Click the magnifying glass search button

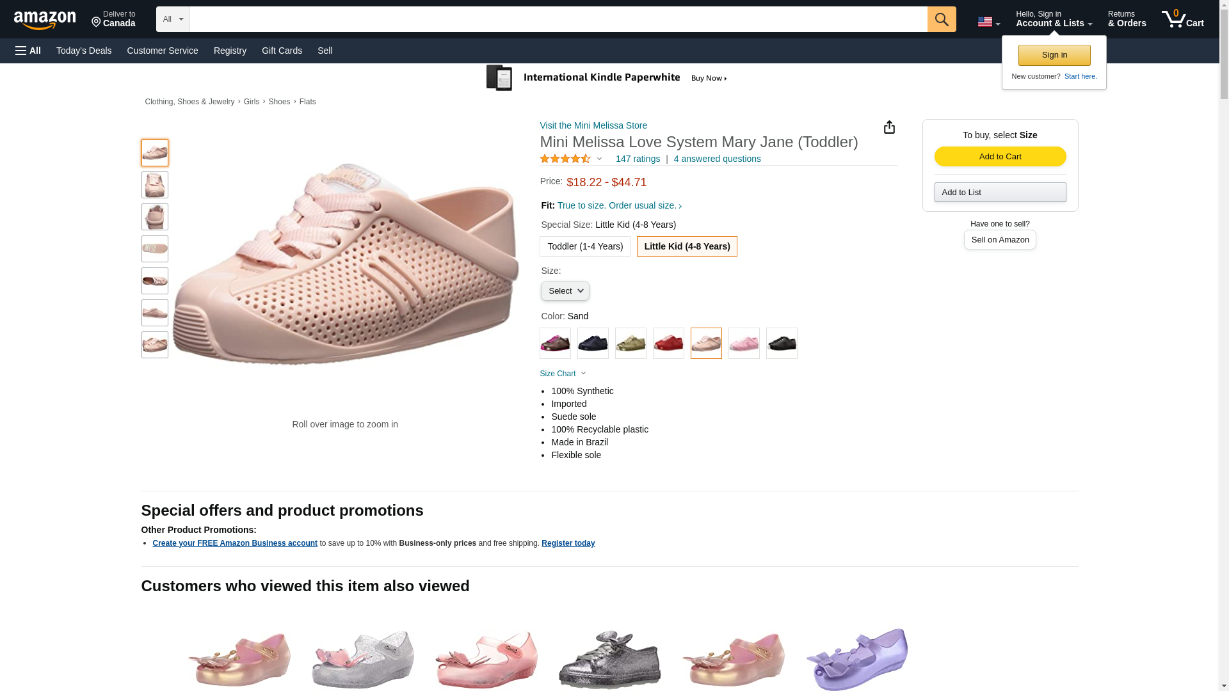[941, 19]
